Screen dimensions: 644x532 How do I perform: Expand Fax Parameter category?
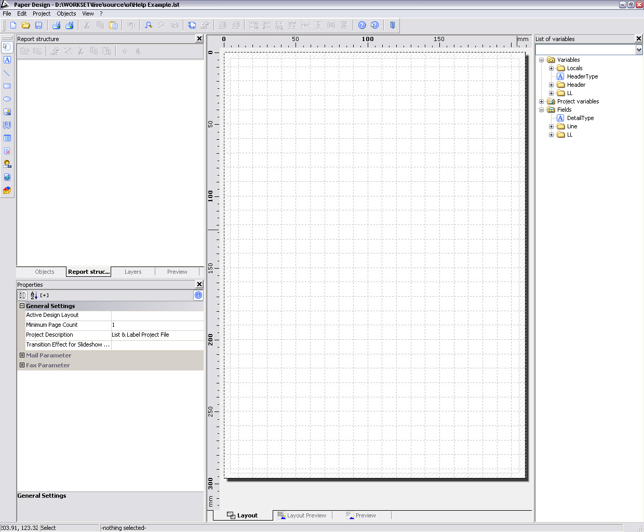[22, 365]
